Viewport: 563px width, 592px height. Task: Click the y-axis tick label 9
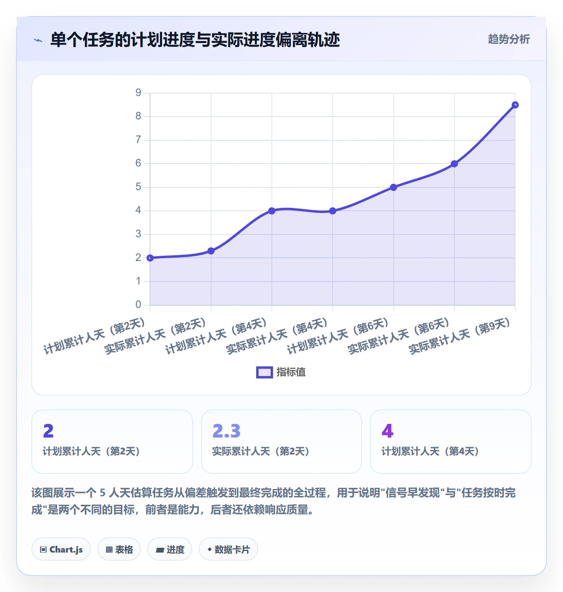pyautogui.click(x=138, y=93)
